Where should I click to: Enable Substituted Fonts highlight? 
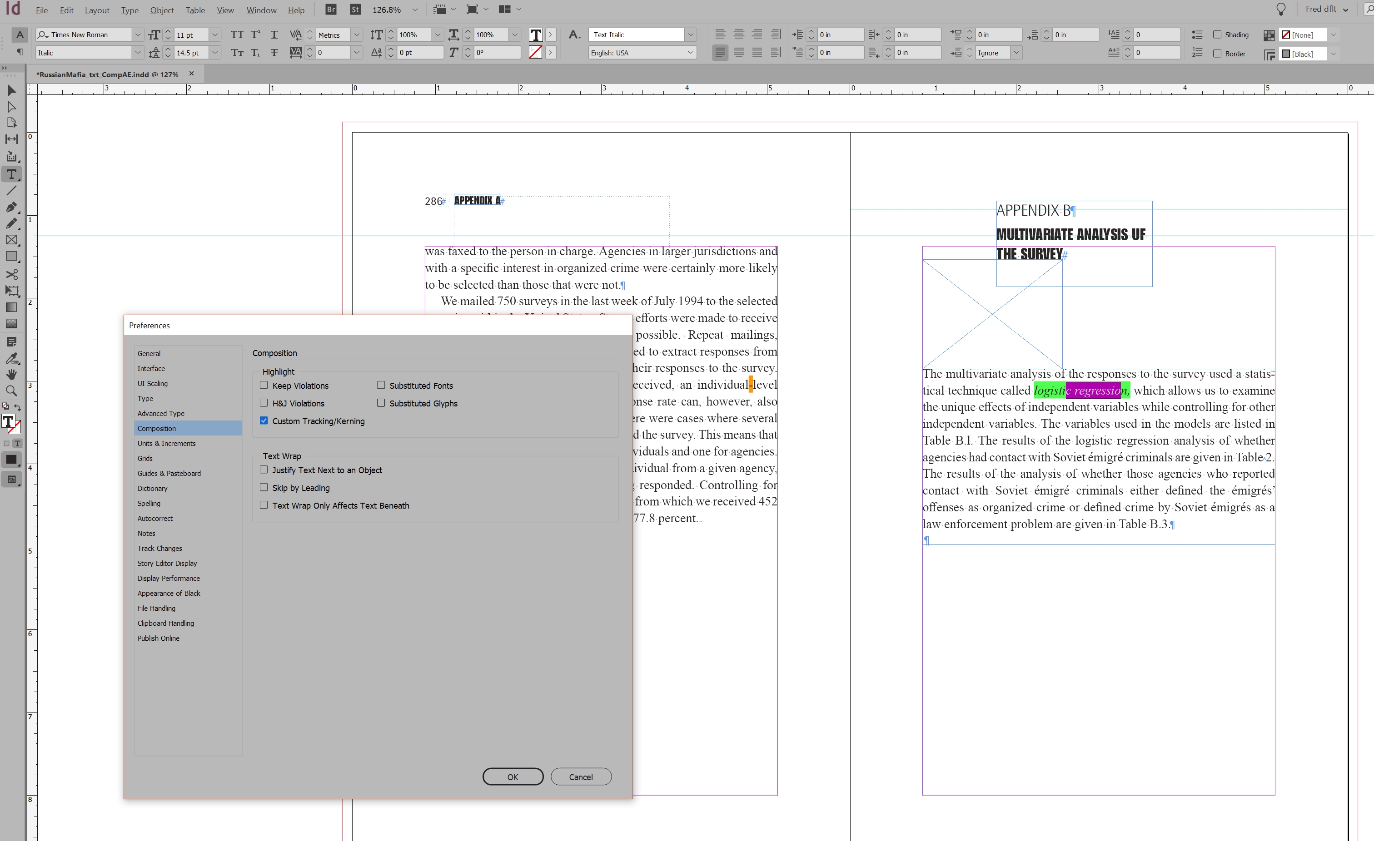tap(381, 385)
